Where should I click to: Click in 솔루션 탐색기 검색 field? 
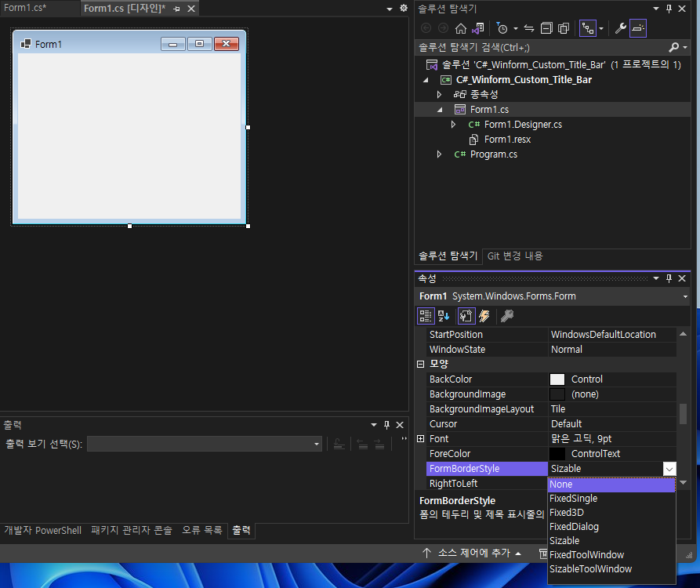[x=542, y=47]
